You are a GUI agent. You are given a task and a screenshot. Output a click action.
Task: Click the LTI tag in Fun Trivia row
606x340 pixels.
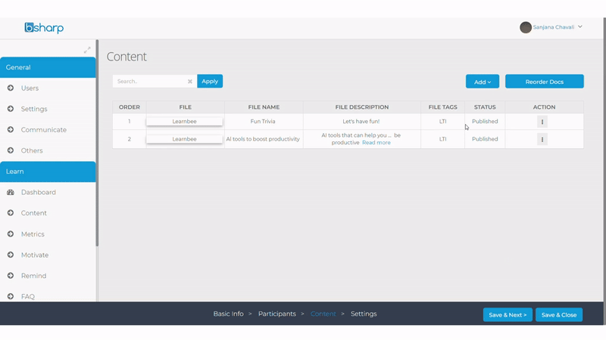(442, 122)
